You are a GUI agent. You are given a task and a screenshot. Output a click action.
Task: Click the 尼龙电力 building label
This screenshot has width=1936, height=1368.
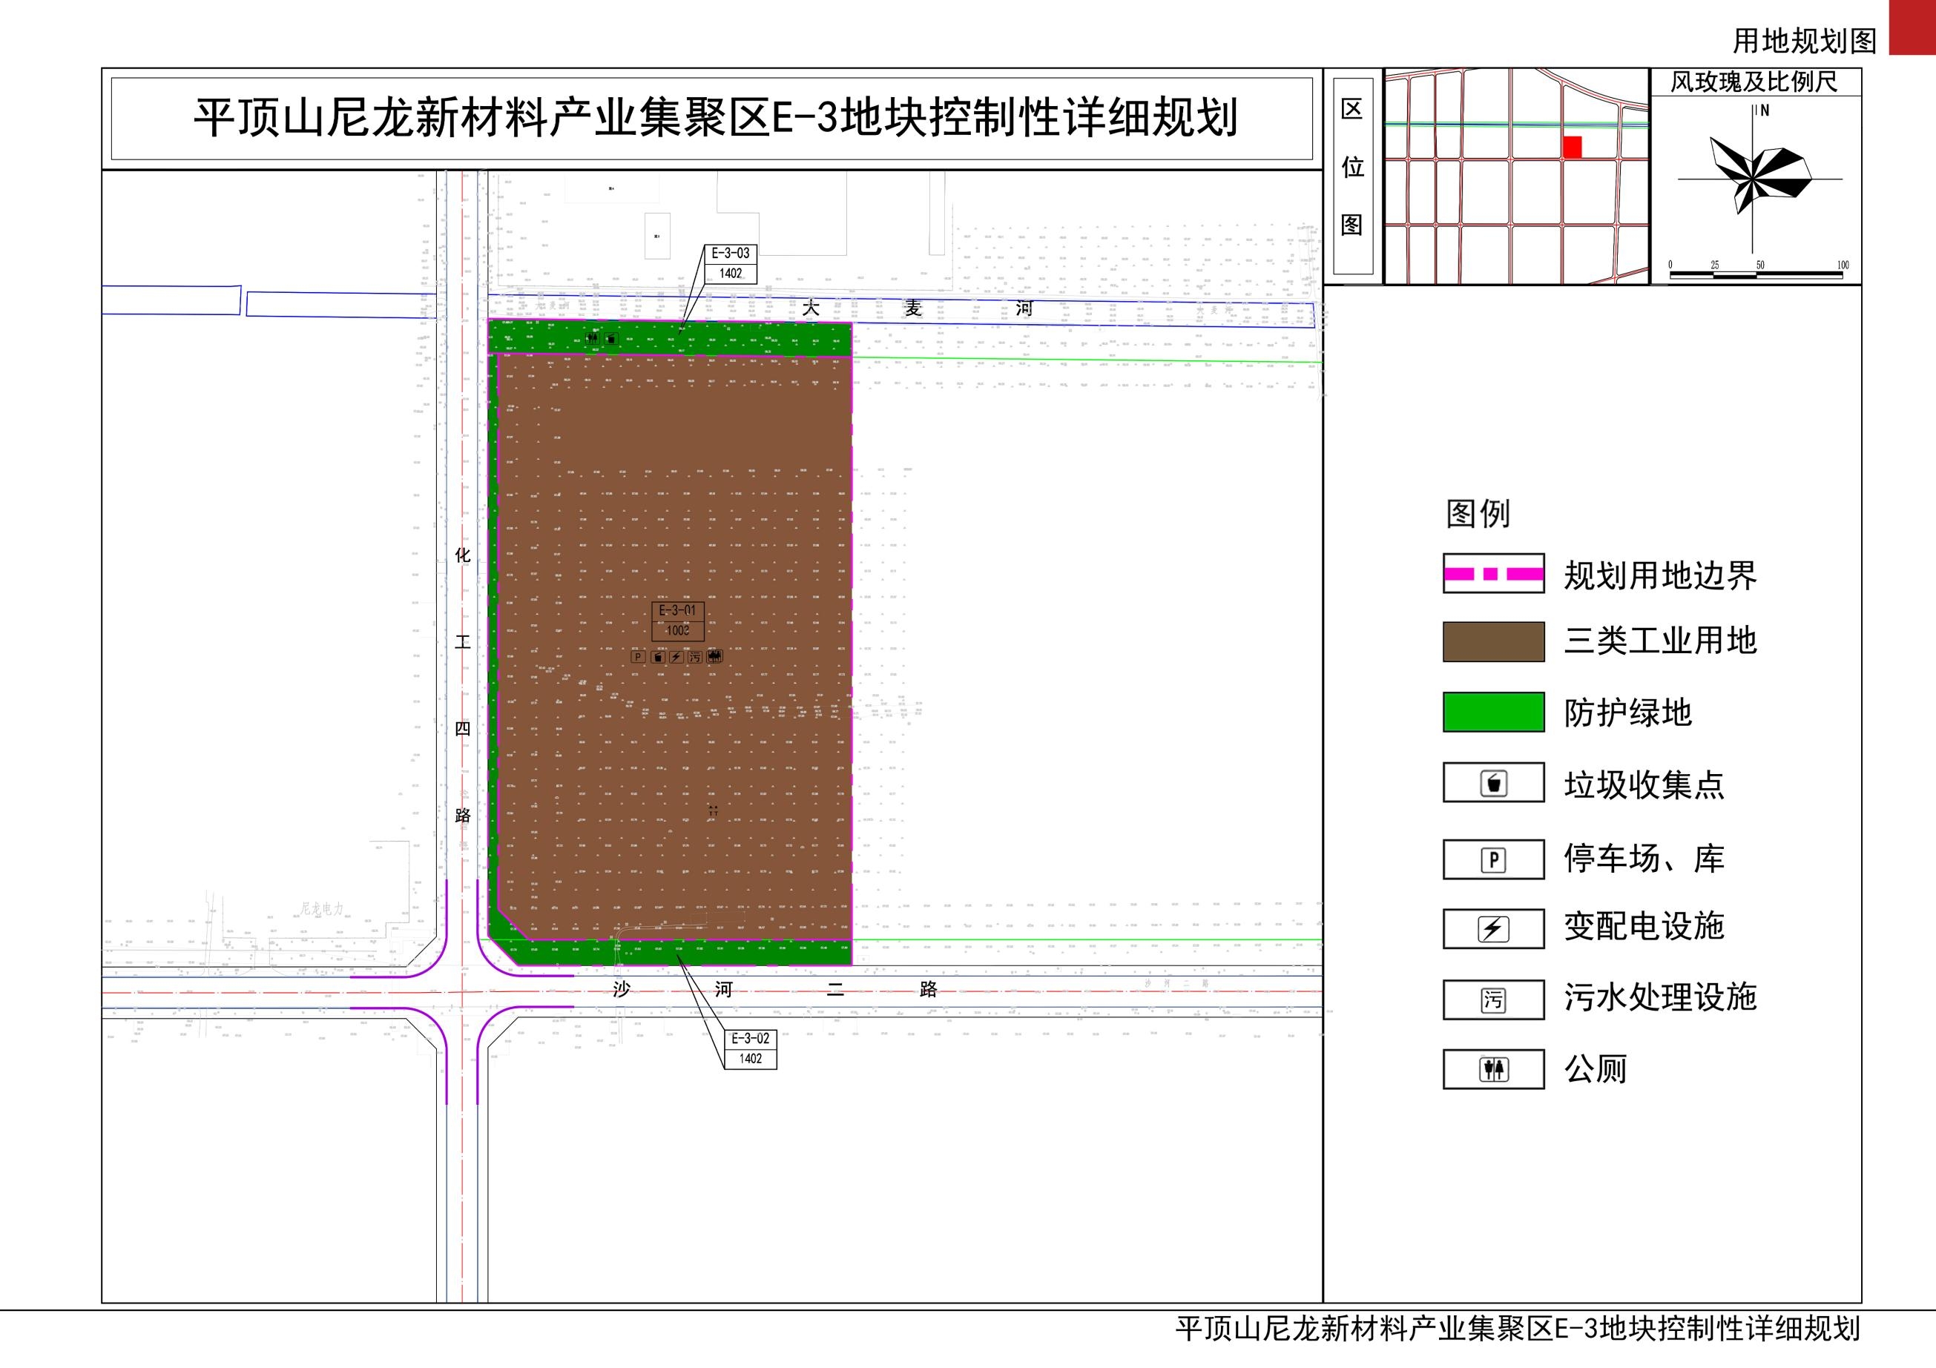click(x=322, y=908)
